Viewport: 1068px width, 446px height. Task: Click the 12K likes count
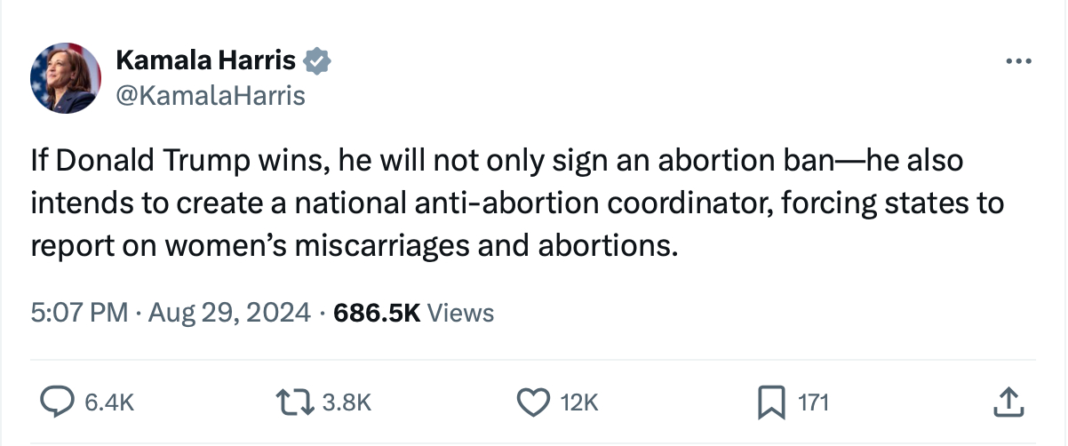581,403
